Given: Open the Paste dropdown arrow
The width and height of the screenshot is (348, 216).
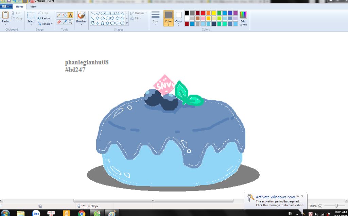Looking at the screenshot, I should click(x=5, y=24).
